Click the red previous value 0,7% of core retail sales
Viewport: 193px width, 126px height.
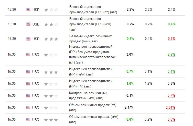click(171, 39)
